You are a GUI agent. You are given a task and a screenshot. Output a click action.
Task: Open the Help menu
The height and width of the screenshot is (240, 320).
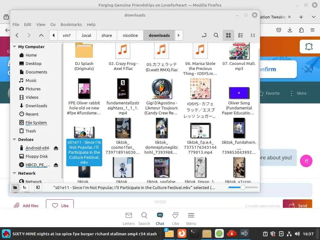(91, 24)
